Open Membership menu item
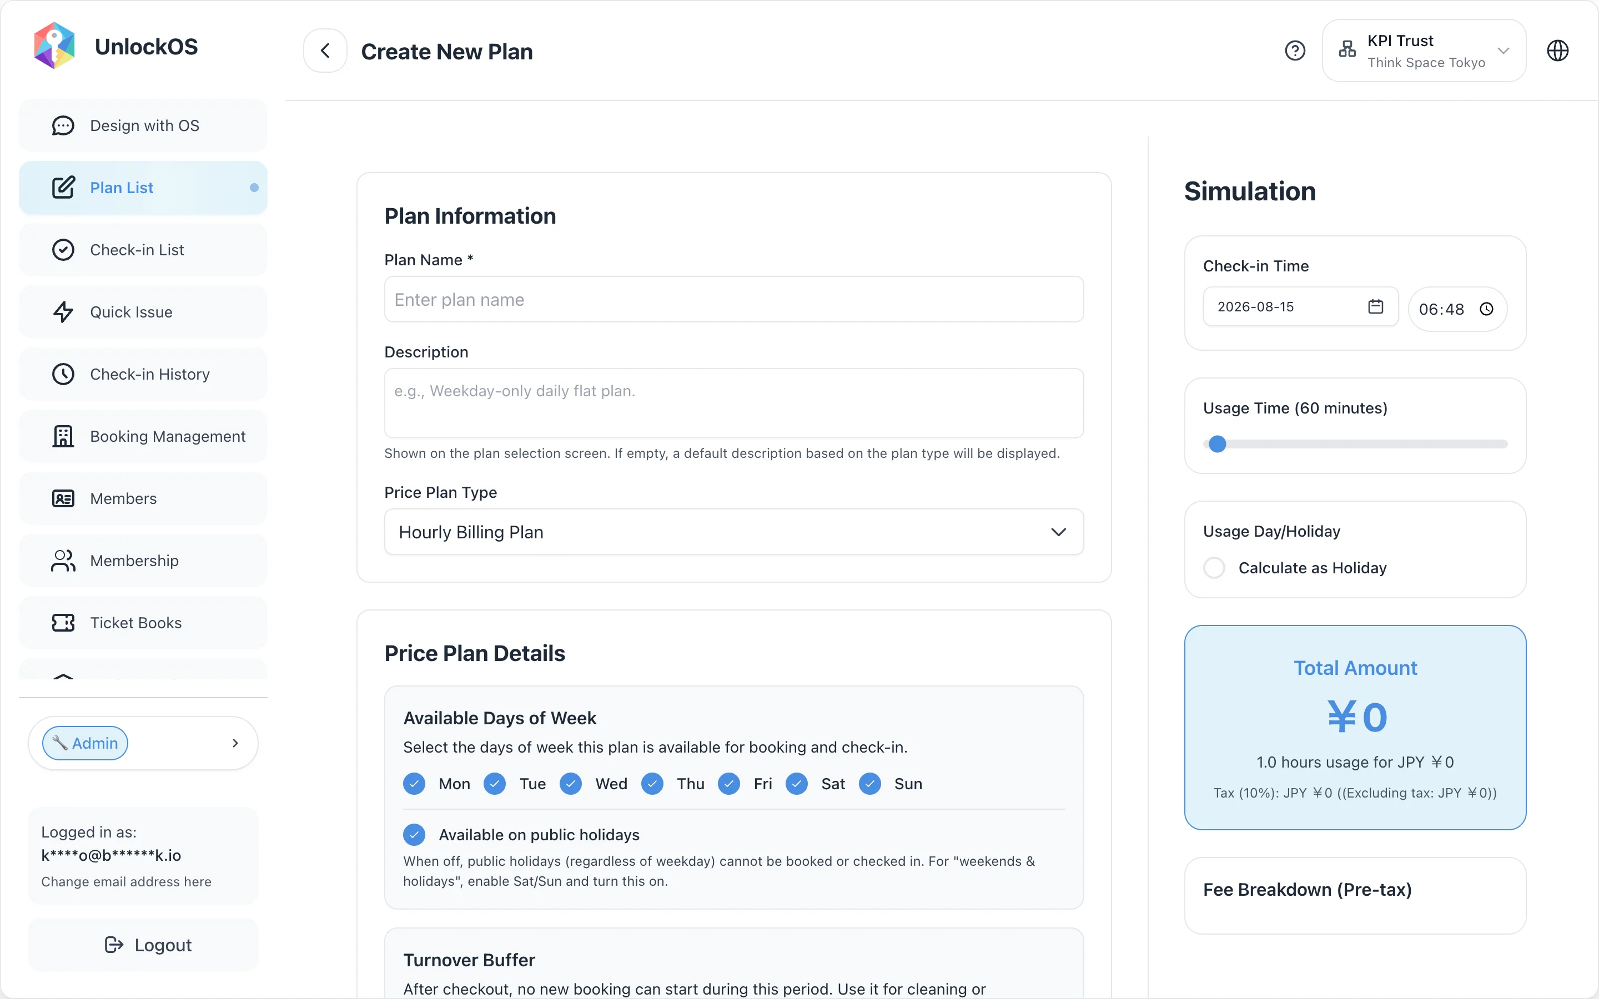The width and height of the screenshot is (1599, 999). click(143, 561)
